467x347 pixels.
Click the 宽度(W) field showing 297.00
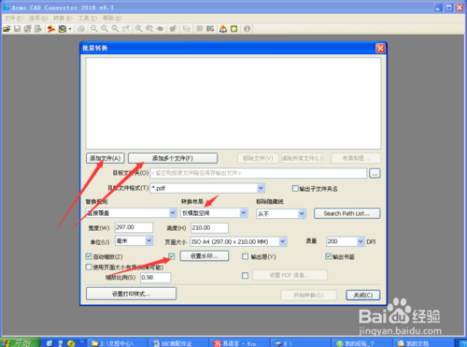pos(134,227)
